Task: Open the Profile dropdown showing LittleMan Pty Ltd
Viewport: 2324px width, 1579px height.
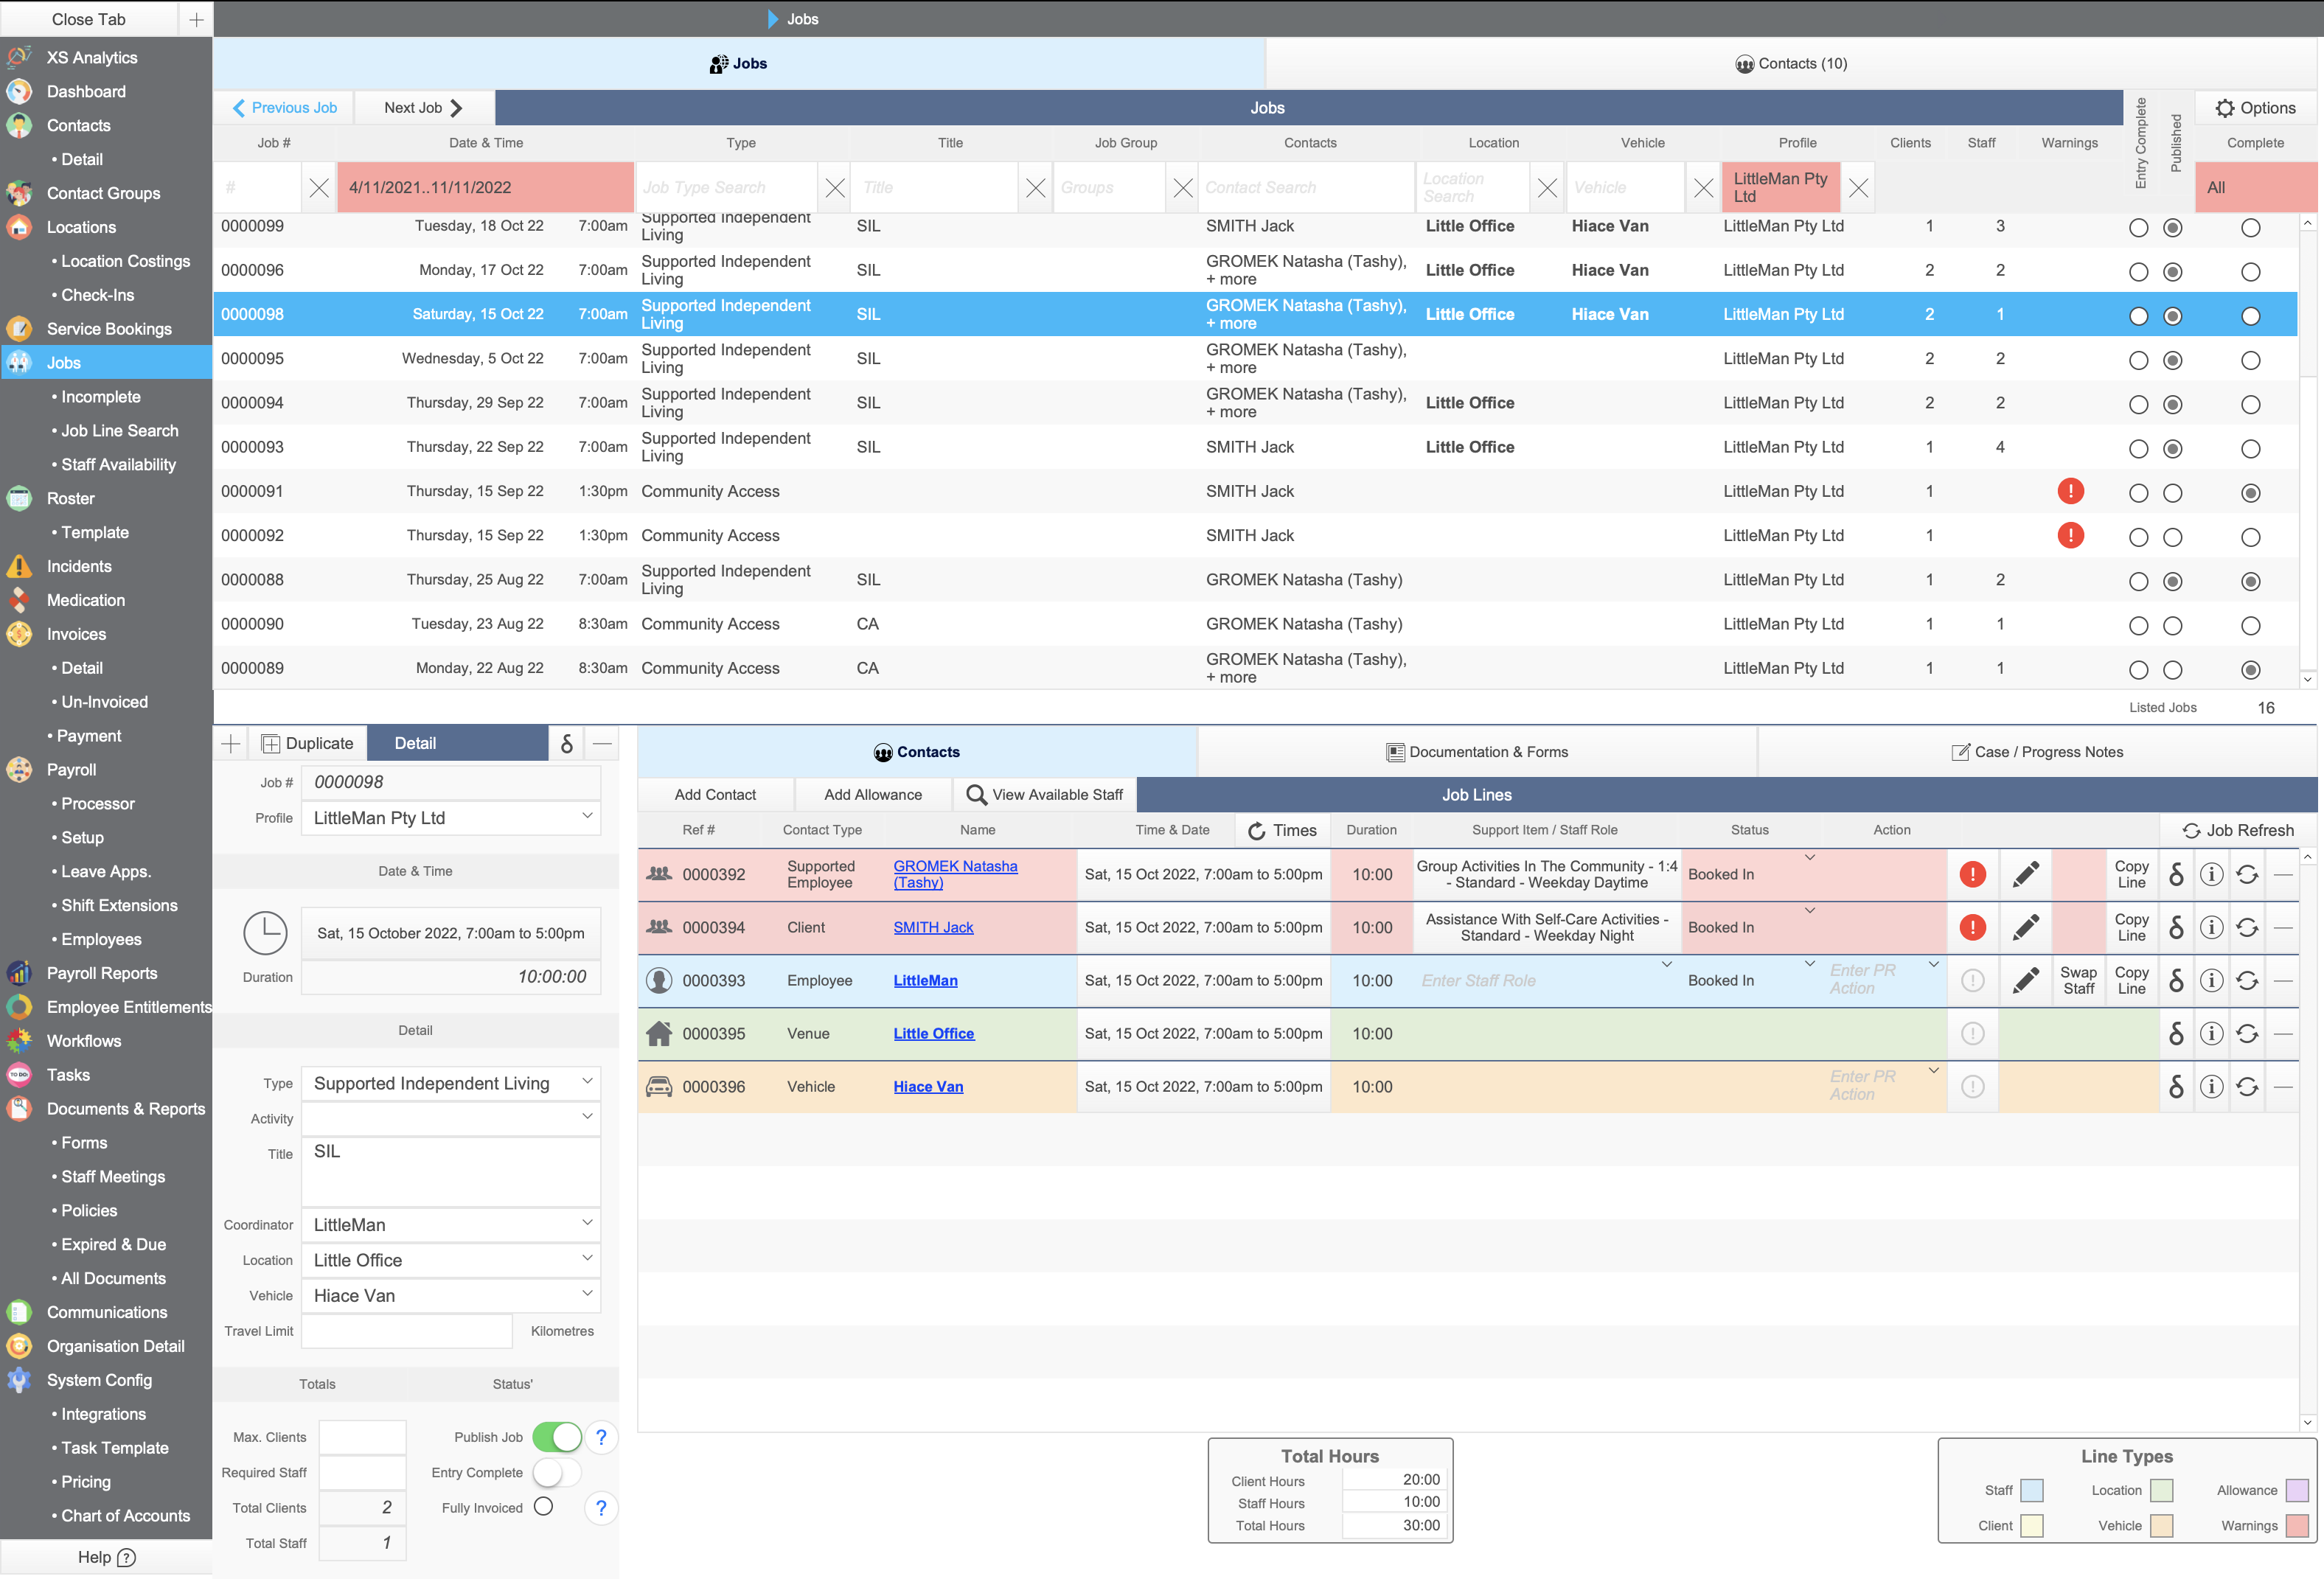Action: [451, 818]
